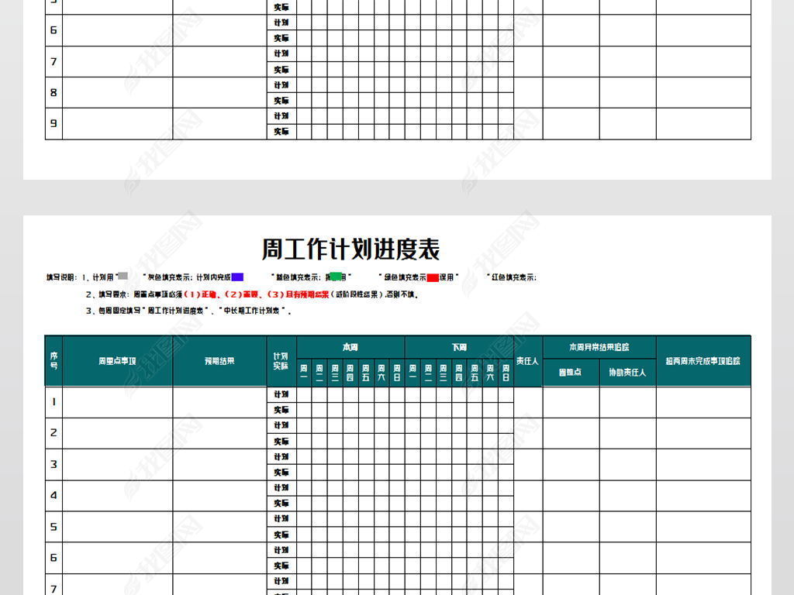This screenshot has width=794, height=595.
Task: Click the 周六 column header under 下周
Action: tap(490, 373)
